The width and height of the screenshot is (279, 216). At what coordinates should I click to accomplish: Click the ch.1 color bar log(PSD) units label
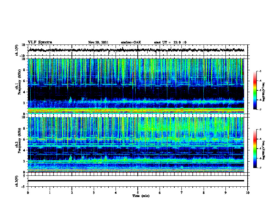(264, 92)
